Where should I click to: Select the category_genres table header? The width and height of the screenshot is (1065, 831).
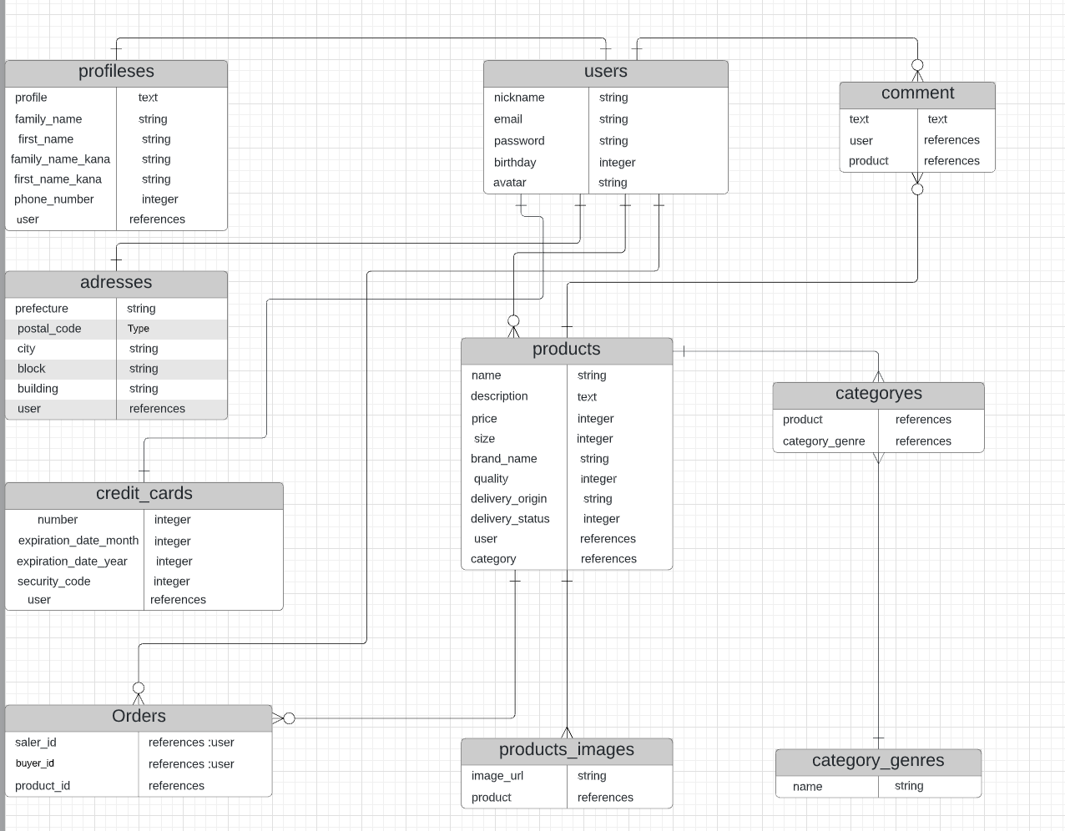pos(878,762)
